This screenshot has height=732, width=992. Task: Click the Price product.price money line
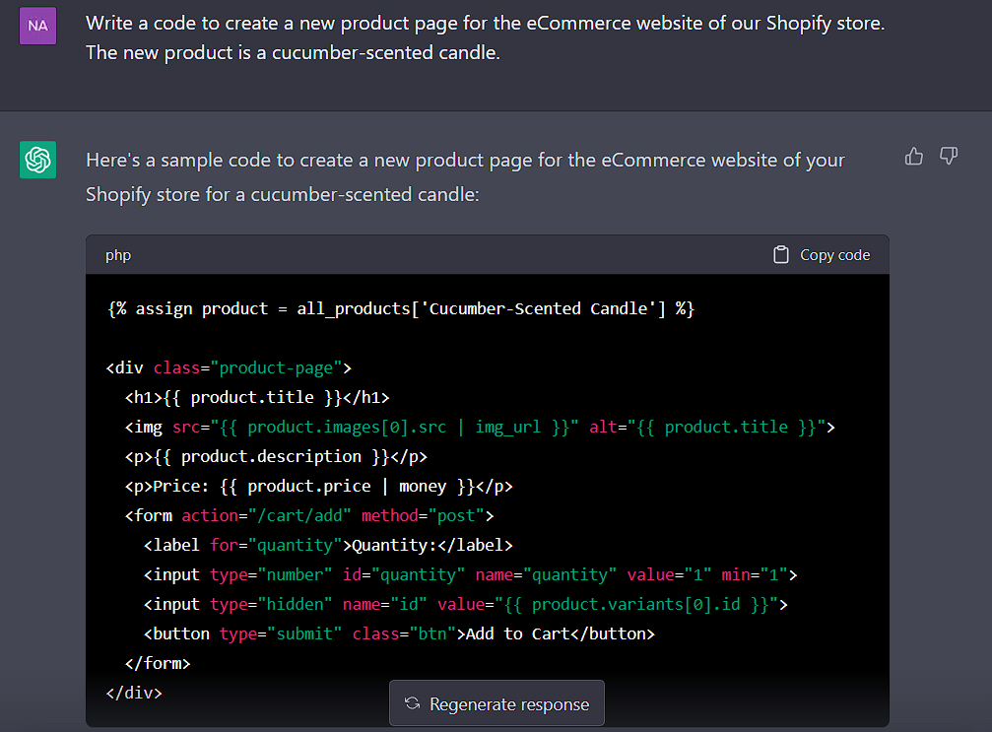pyautogui.click(x=319, y=486)
